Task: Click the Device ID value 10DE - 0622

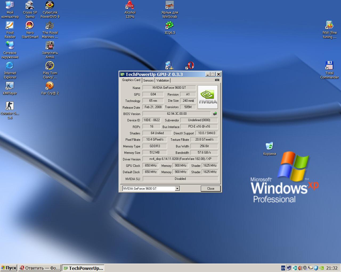Action: point(152,120)
